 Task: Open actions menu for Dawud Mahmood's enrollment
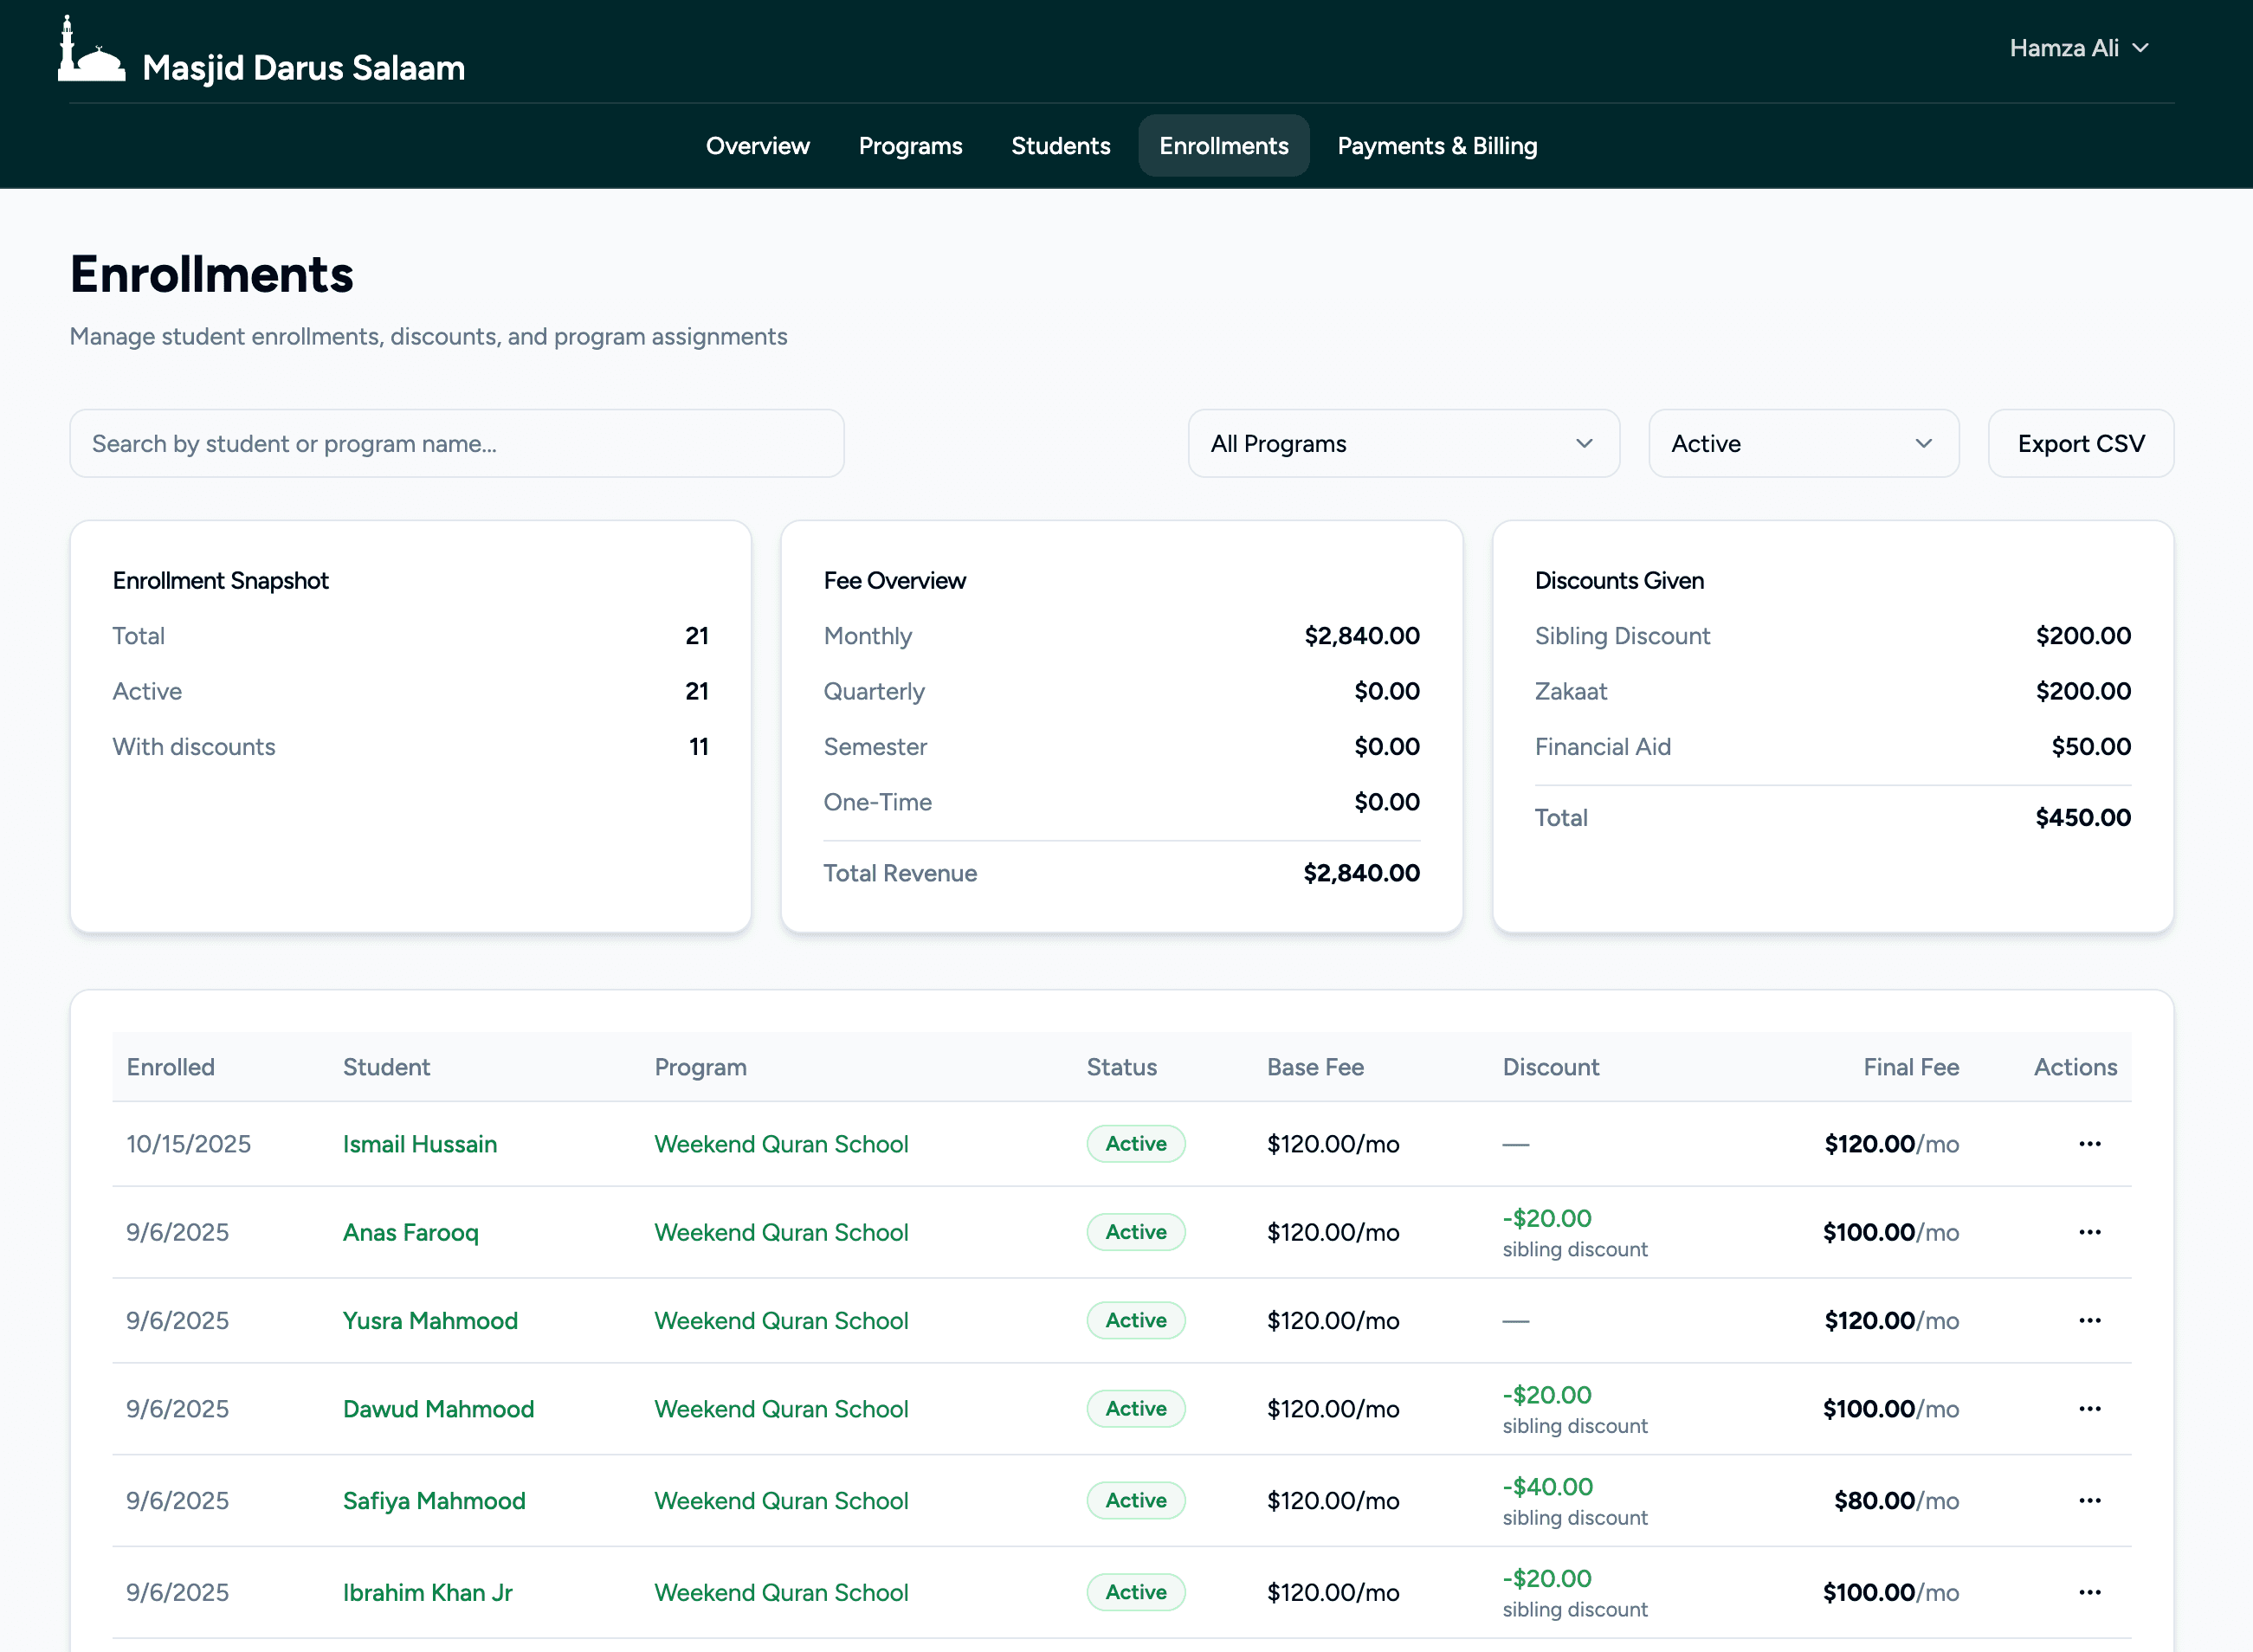2090,1409
